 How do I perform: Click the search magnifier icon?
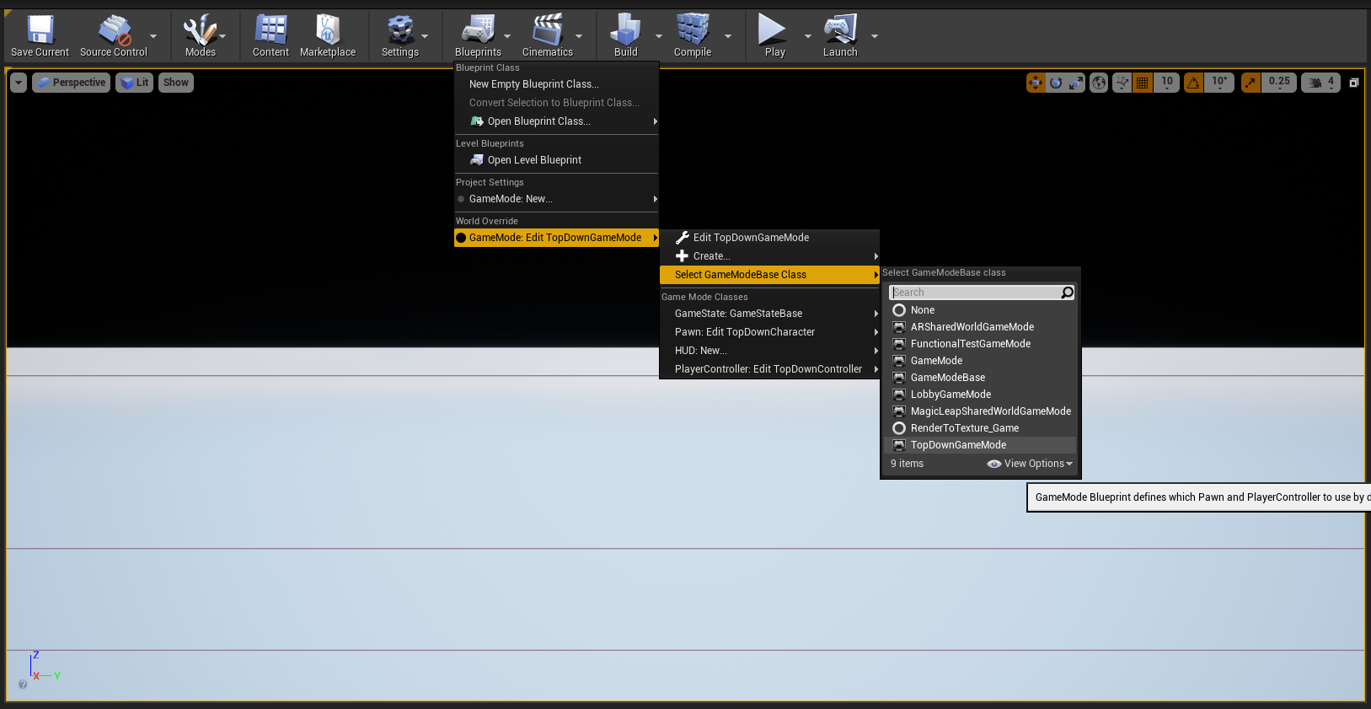[x=1068, y=293]
